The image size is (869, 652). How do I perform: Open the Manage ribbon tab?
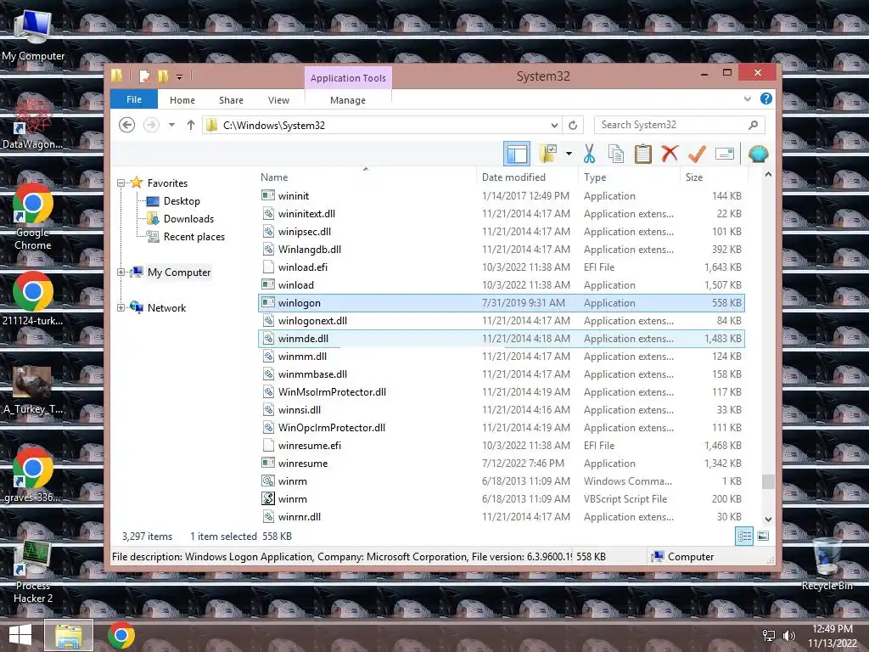click(348, 100)
